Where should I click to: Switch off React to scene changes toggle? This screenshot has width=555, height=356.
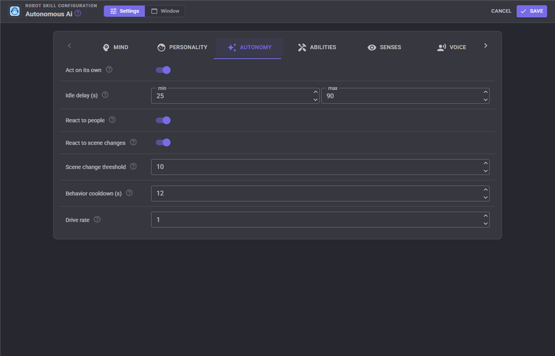click(163, 143)
